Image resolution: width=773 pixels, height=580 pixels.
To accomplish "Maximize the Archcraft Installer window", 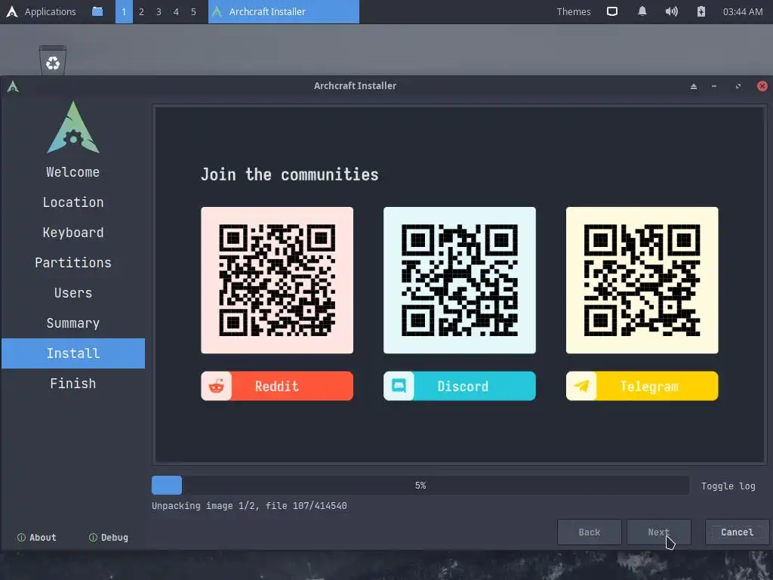I will tap(738, 86).
